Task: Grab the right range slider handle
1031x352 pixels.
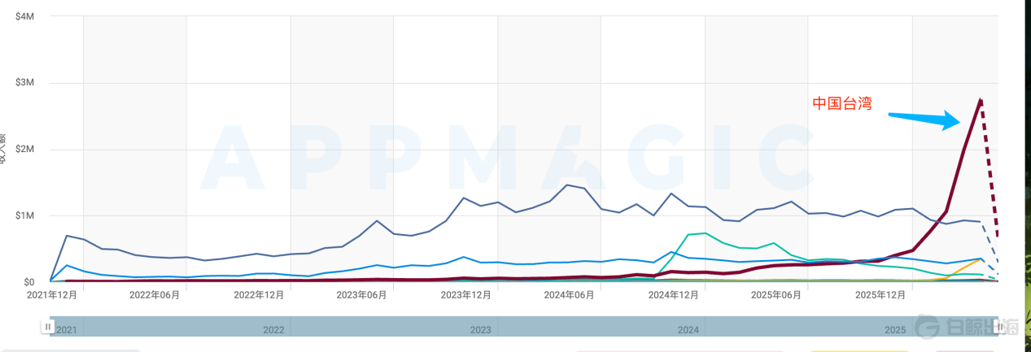Action: click(x=1000, y=326)
